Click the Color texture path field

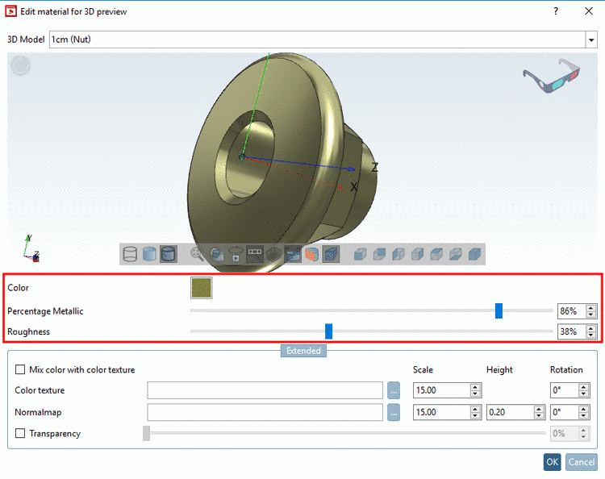[x=265, y=390]
